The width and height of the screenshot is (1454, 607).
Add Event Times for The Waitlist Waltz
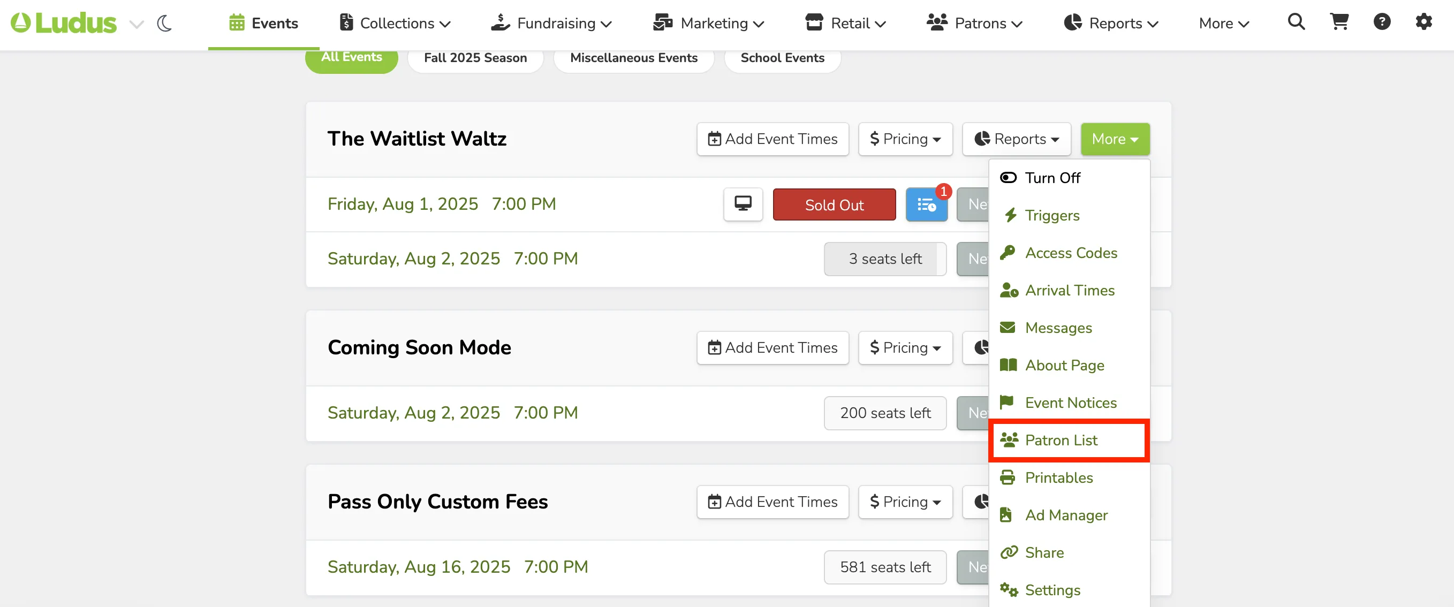773,139
